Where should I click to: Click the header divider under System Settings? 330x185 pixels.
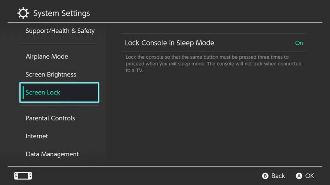click(x=165, y=22)
